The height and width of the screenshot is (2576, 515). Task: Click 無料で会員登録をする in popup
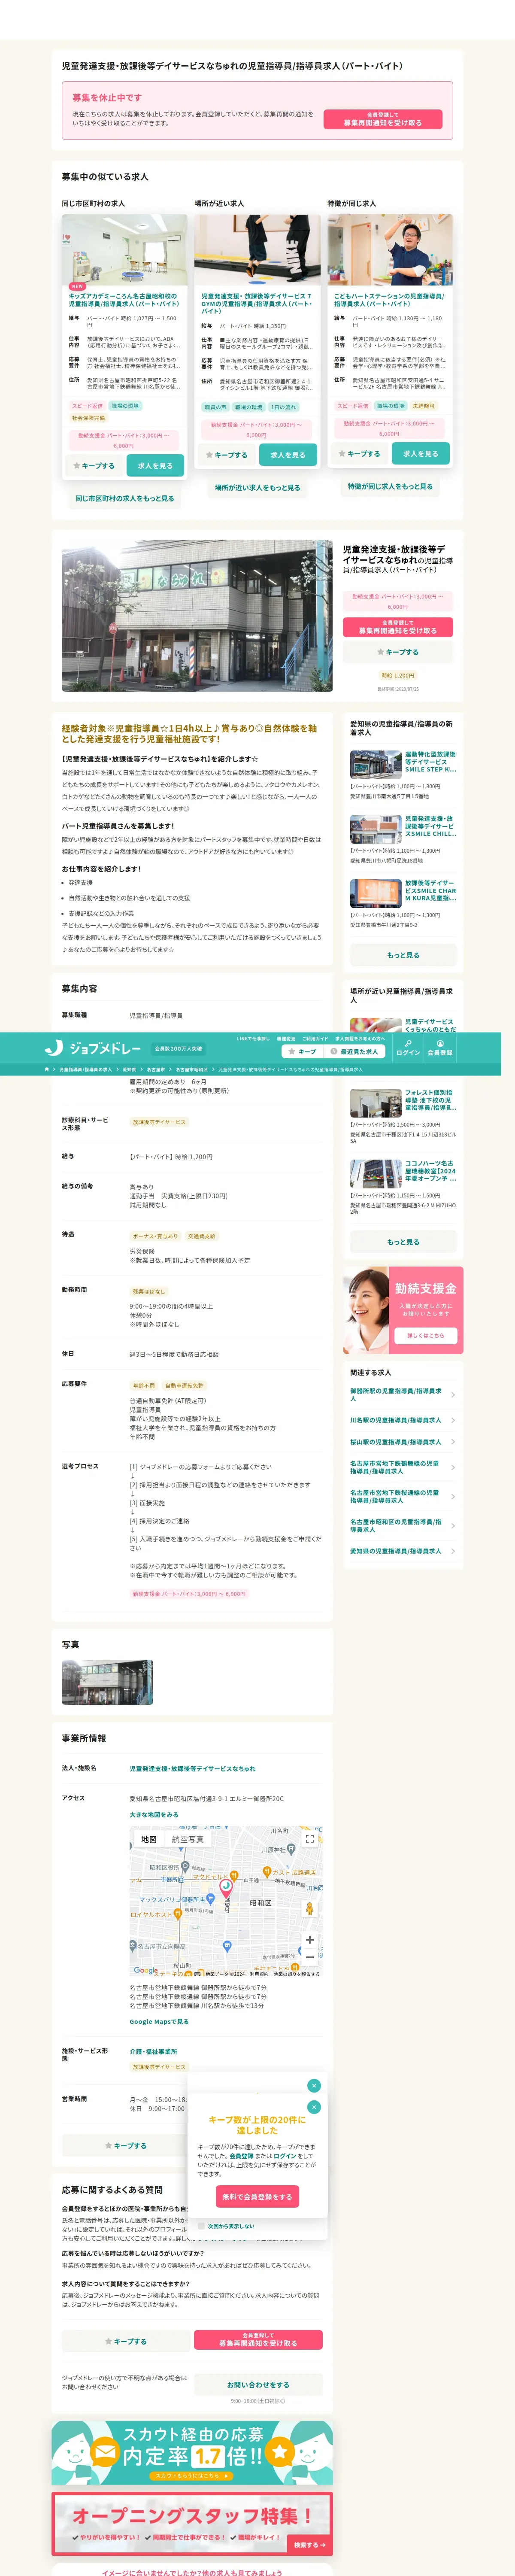257,2197
